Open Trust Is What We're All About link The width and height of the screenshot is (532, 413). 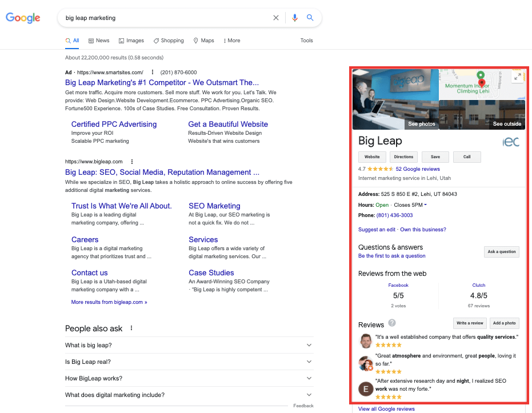coord(122,206)
